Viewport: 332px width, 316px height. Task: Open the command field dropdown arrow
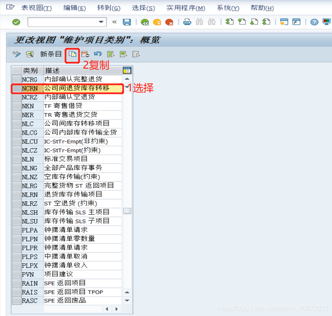101,22
